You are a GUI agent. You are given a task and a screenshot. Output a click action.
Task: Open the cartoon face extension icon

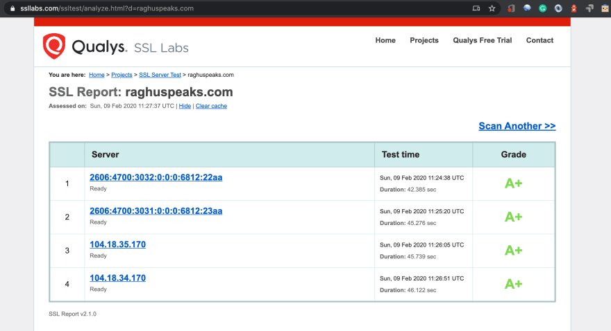coord(605,8)
